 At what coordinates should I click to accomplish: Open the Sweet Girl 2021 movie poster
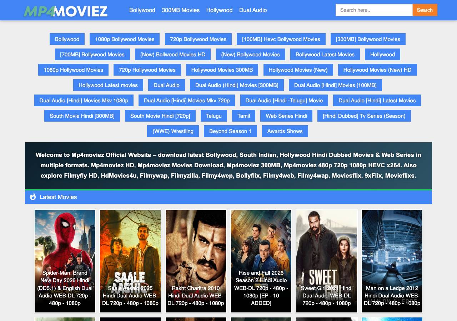tap(327, 261)
